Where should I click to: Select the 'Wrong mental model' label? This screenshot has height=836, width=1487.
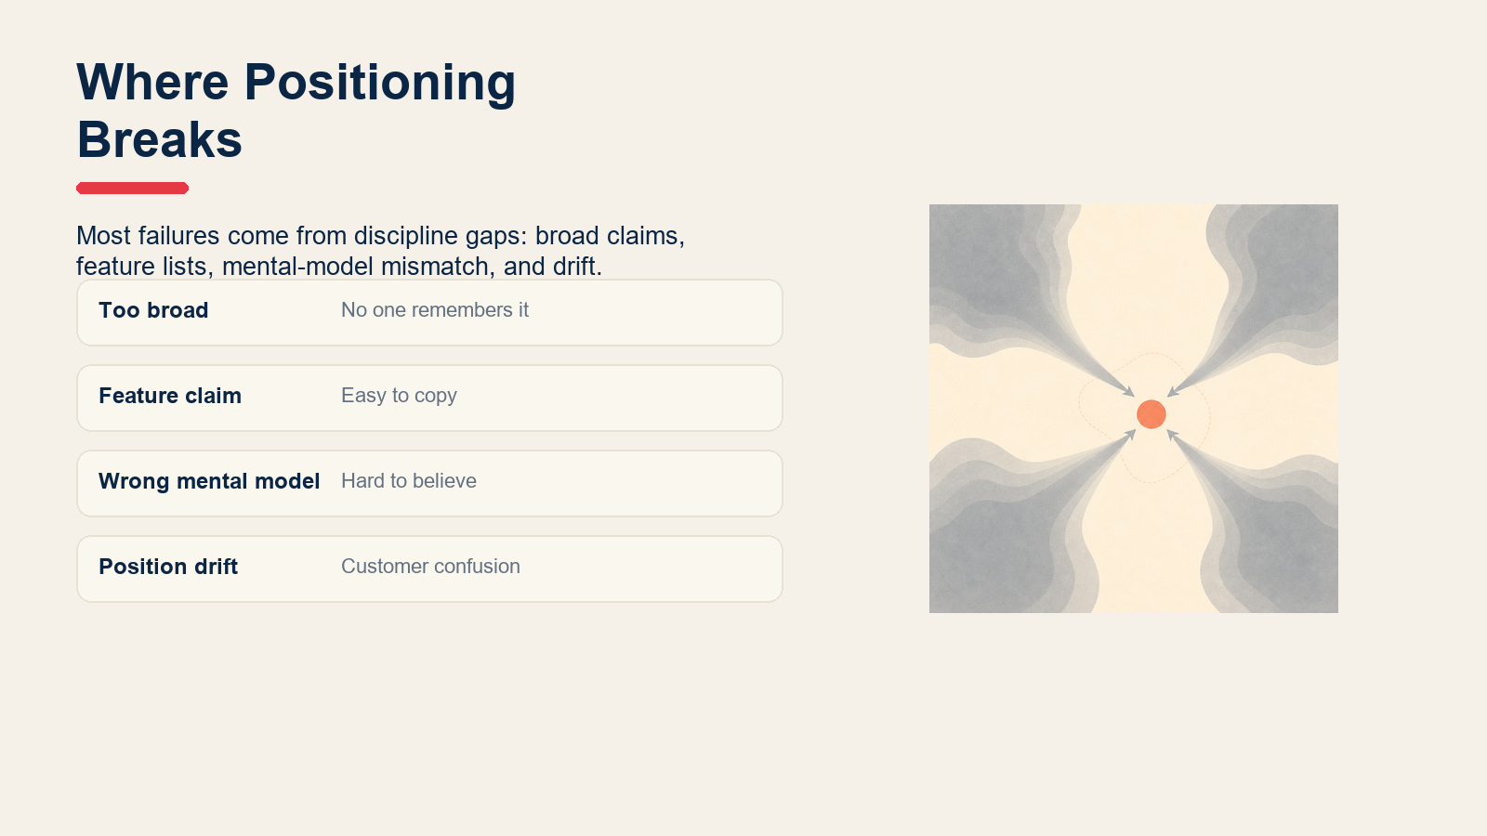tap(209, 481)
